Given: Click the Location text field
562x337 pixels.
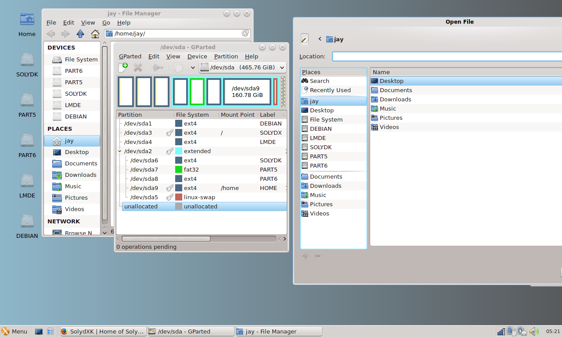Looking at the screenshot, I should [x=446, y=56].
